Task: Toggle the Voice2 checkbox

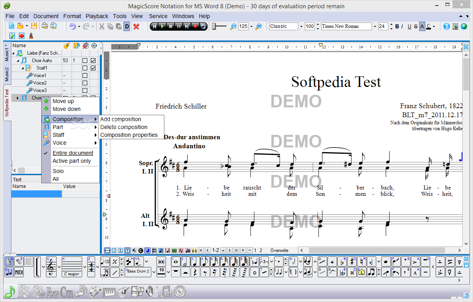Action: (85, 83)
